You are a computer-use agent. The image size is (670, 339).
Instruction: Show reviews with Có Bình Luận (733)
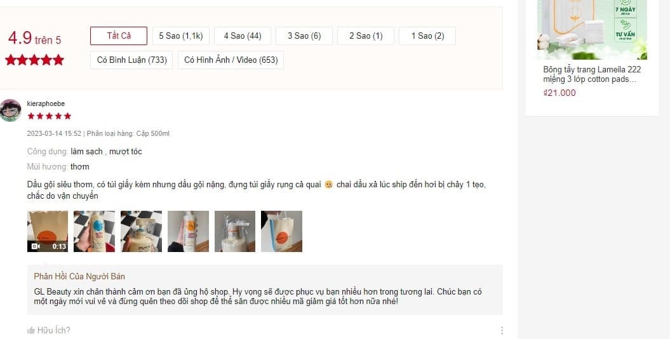pyautogui.click(x=131, y=60)
